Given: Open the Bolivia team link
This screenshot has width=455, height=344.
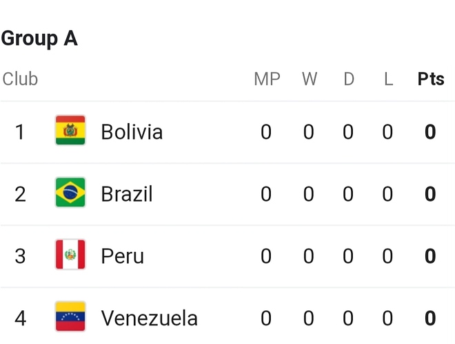Looking at the screenshot, I should [132, 131].
